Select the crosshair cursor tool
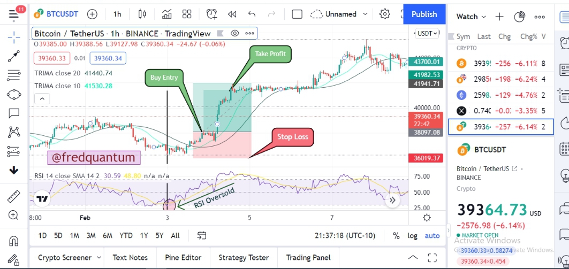Screen dimensions: 569x269 [x=14, y=37]
